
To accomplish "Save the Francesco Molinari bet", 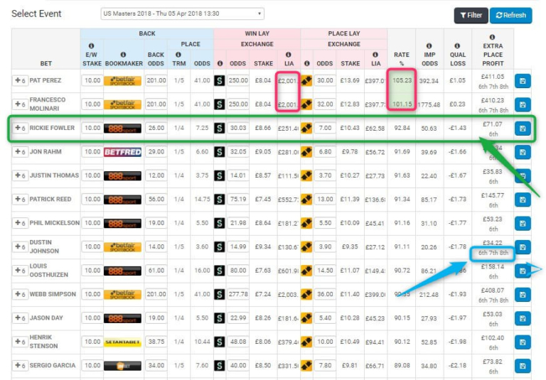I will [x=523, y=104].
